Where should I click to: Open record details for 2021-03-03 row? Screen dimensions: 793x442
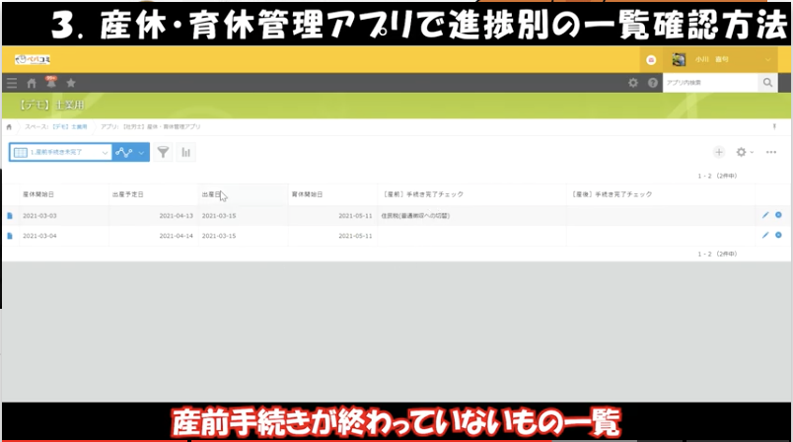[11, 215]
